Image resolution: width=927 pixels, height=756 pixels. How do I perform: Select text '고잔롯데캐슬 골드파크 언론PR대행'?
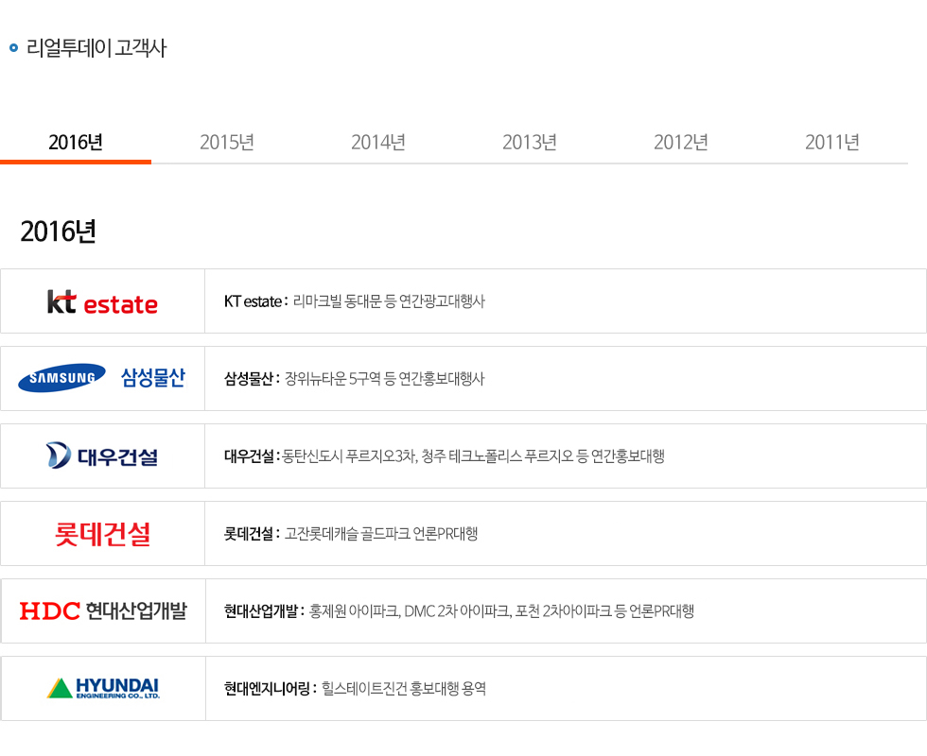(x=381, y=533)
